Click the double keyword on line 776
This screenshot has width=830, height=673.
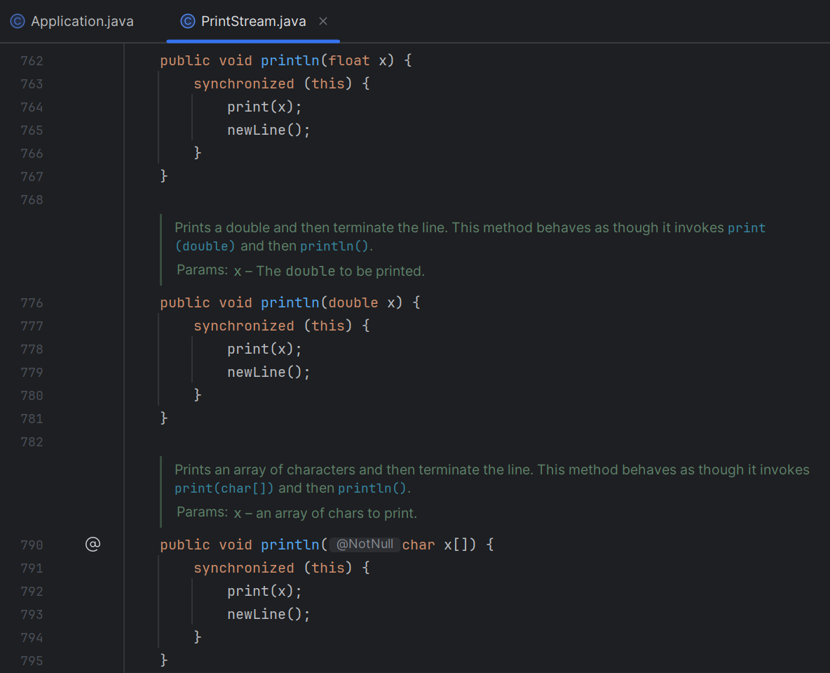[353, 302]
